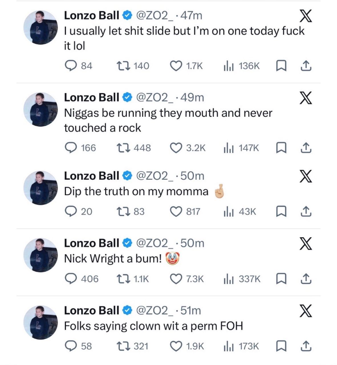This screenshot has width=337, height=365.
Task: Open replies on the "Nick Wright" tweet
Action: tap(70, 279)
